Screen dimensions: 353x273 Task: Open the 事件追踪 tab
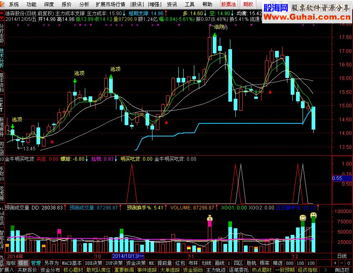pyautogui.click(x=147, y=270)
